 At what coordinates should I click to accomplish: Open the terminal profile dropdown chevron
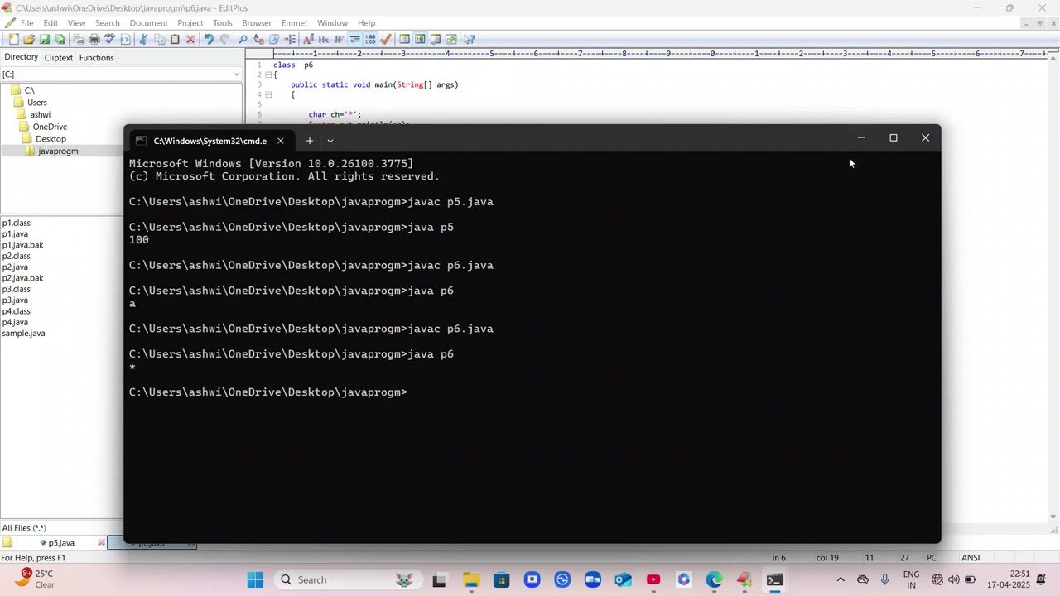(x=330, y=141)
